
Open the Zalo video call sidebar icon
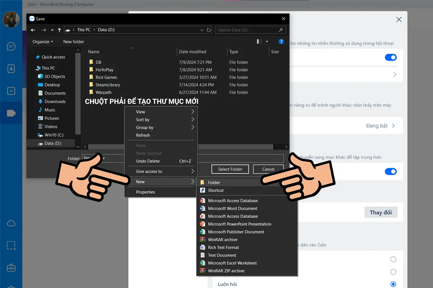tap(11, 113)
